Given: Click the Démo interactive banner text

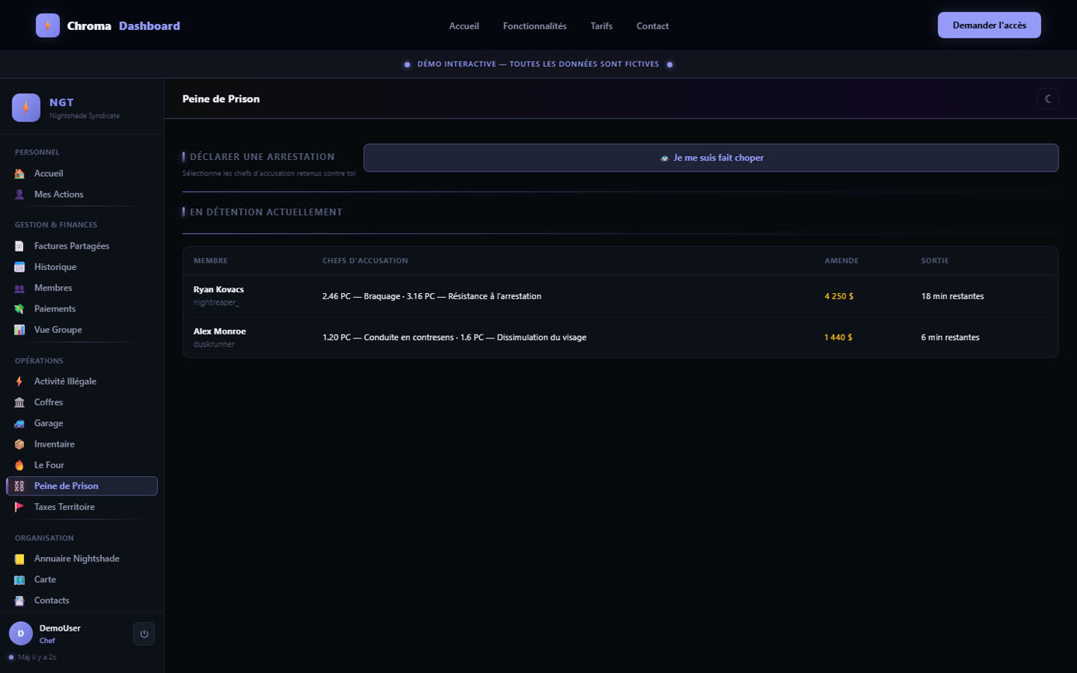Looking at the screenshot, I should 538,65.
